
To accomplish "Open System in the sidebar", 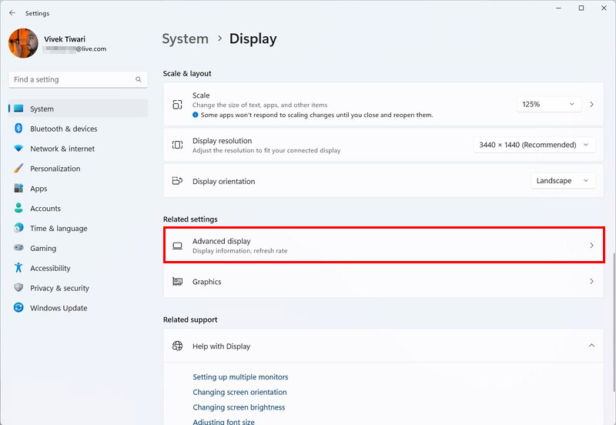I will point(79,109).
